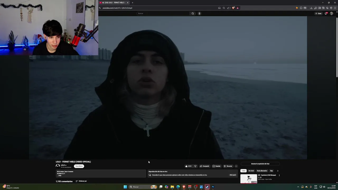Viewport: 338px width, 190px height.
Task: Open the site settings icon in address bar
Action: click(100, 8)
